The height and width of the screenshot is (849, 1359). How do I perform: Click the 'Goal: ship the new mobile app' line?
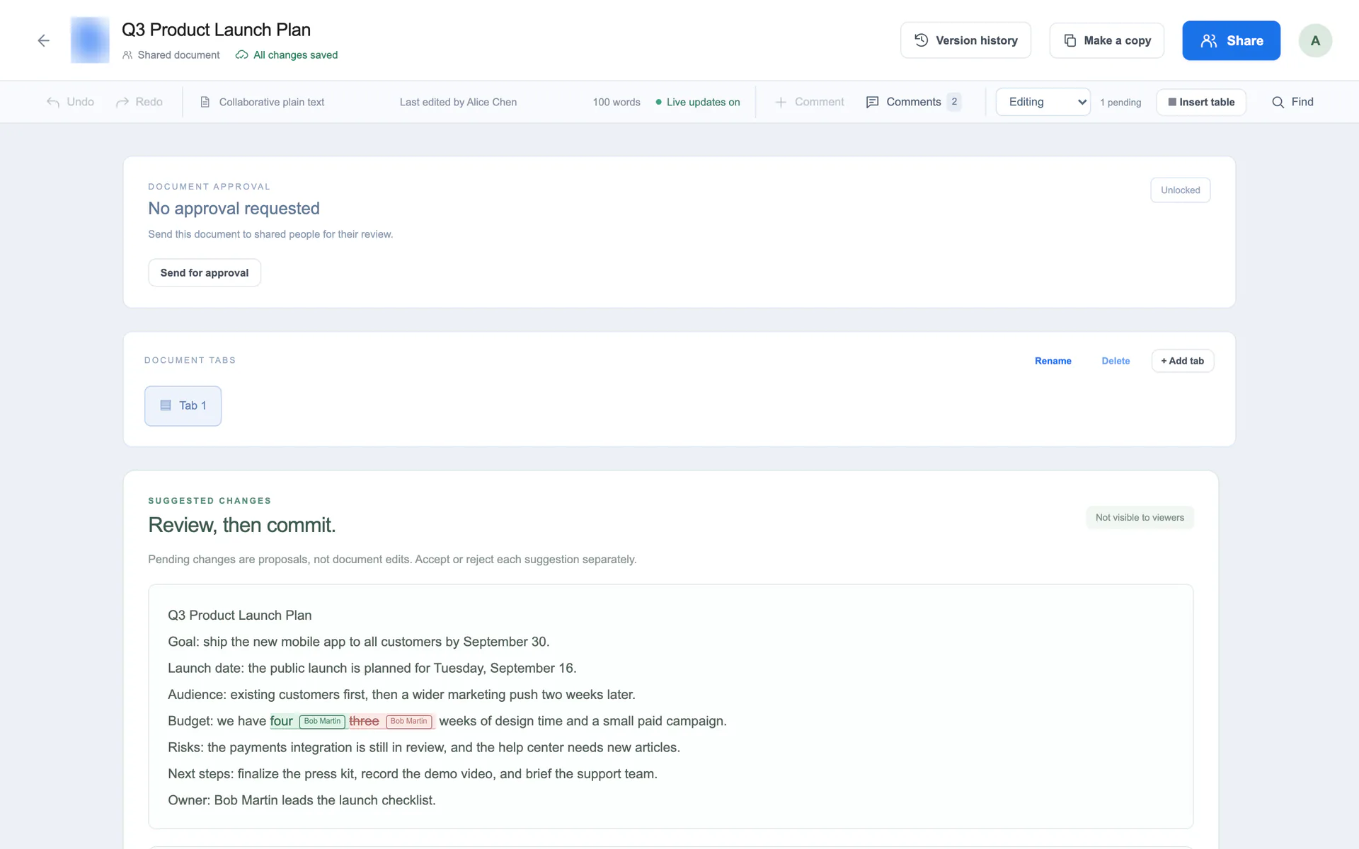point(358,642)
